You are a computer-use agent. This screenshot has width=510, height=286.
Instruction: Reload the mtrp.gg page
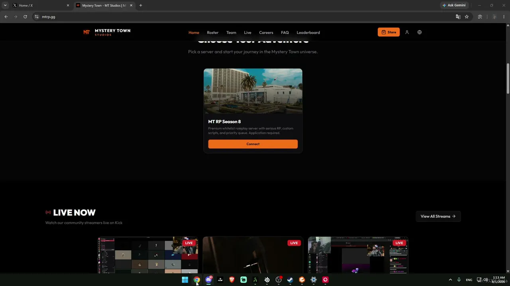coord(25,17)
